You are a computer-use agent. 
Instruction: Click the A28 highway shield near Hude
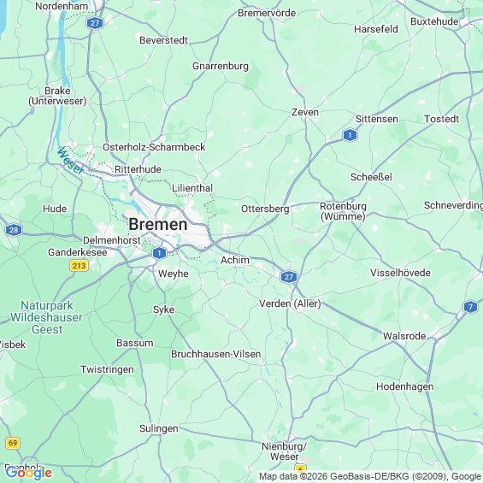point(14,230)
